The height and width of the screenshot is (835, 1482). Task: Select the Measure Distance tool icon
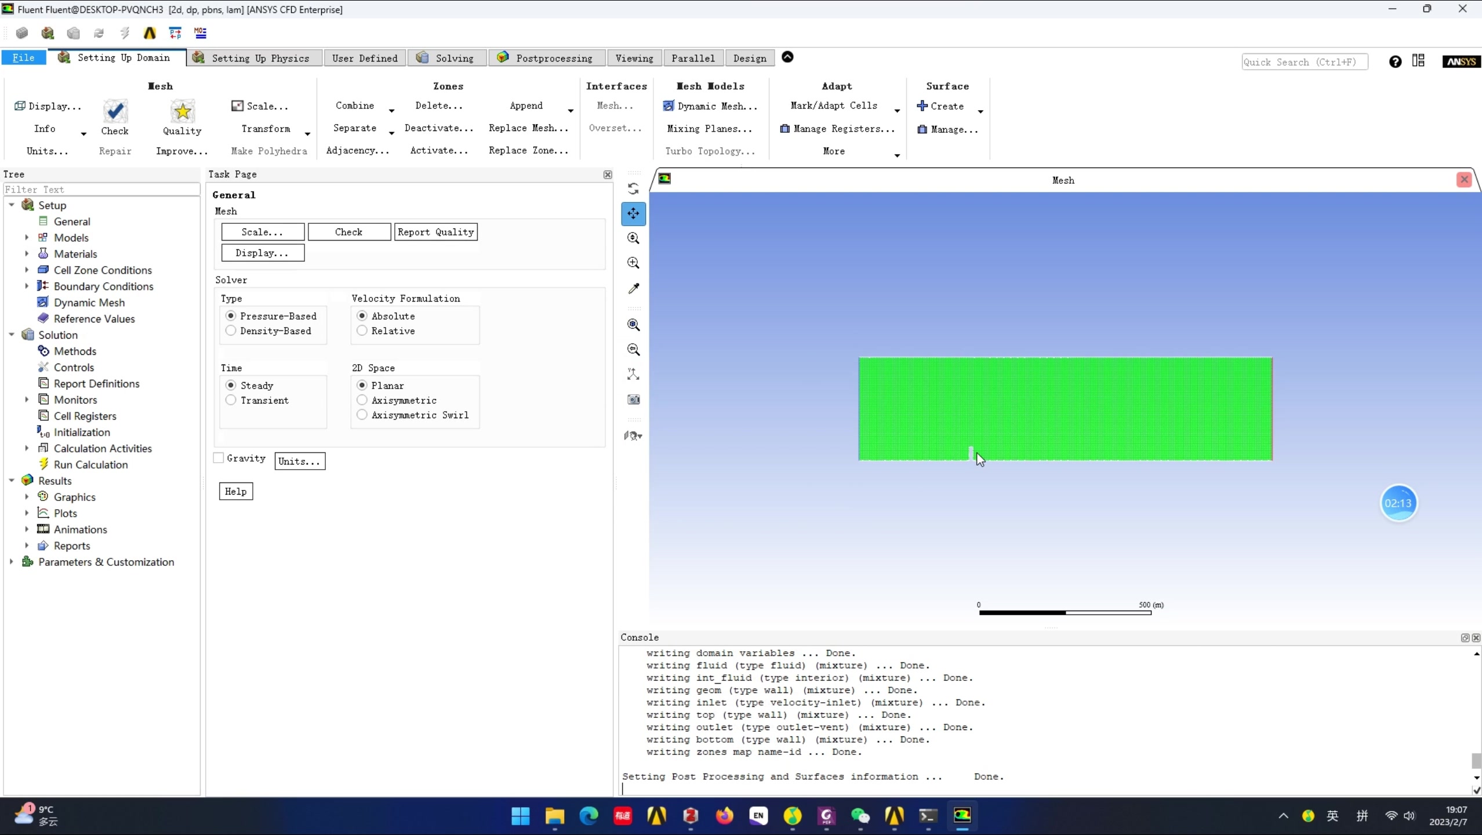click(x=634, y=288)
